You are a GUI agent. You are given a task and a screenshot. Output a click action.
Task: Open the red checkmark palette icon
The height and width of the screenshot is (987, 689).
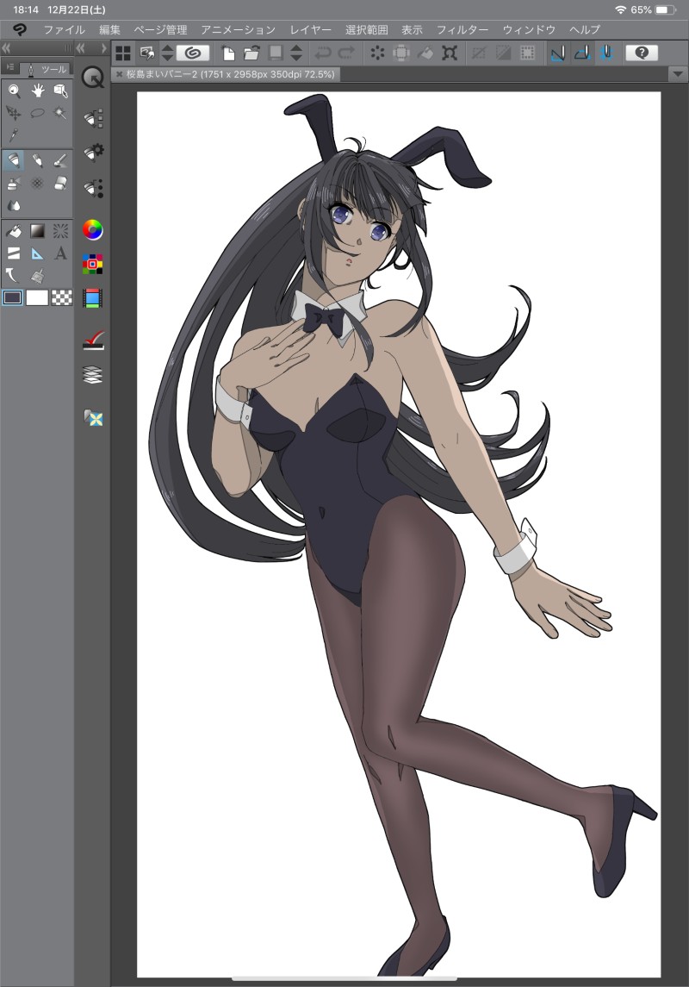click(x=93, y=341)
